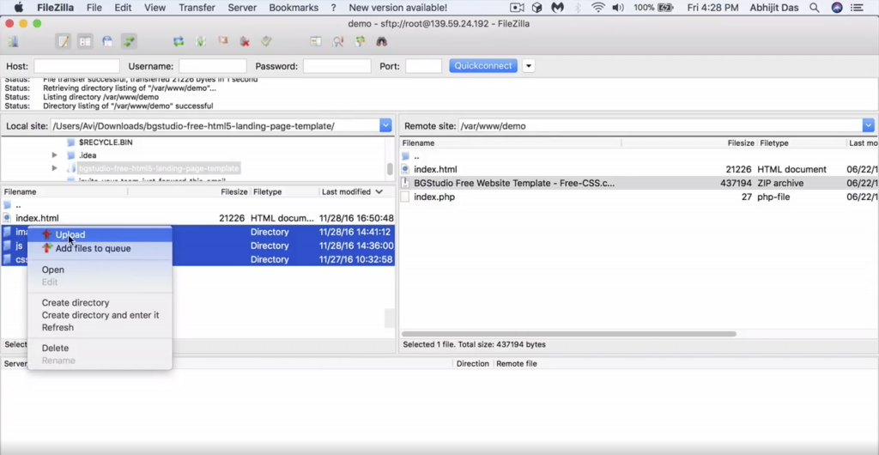Viewport: 879px width, 455px height.
Task: Cancel the current operation icon
Action: (222, 41)
